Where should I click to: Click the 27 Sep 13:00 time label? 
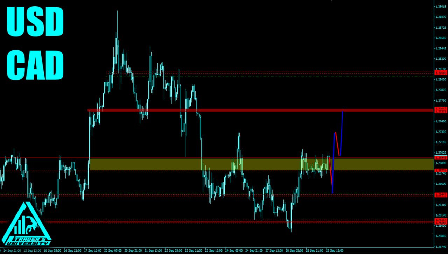click(274, 250)
